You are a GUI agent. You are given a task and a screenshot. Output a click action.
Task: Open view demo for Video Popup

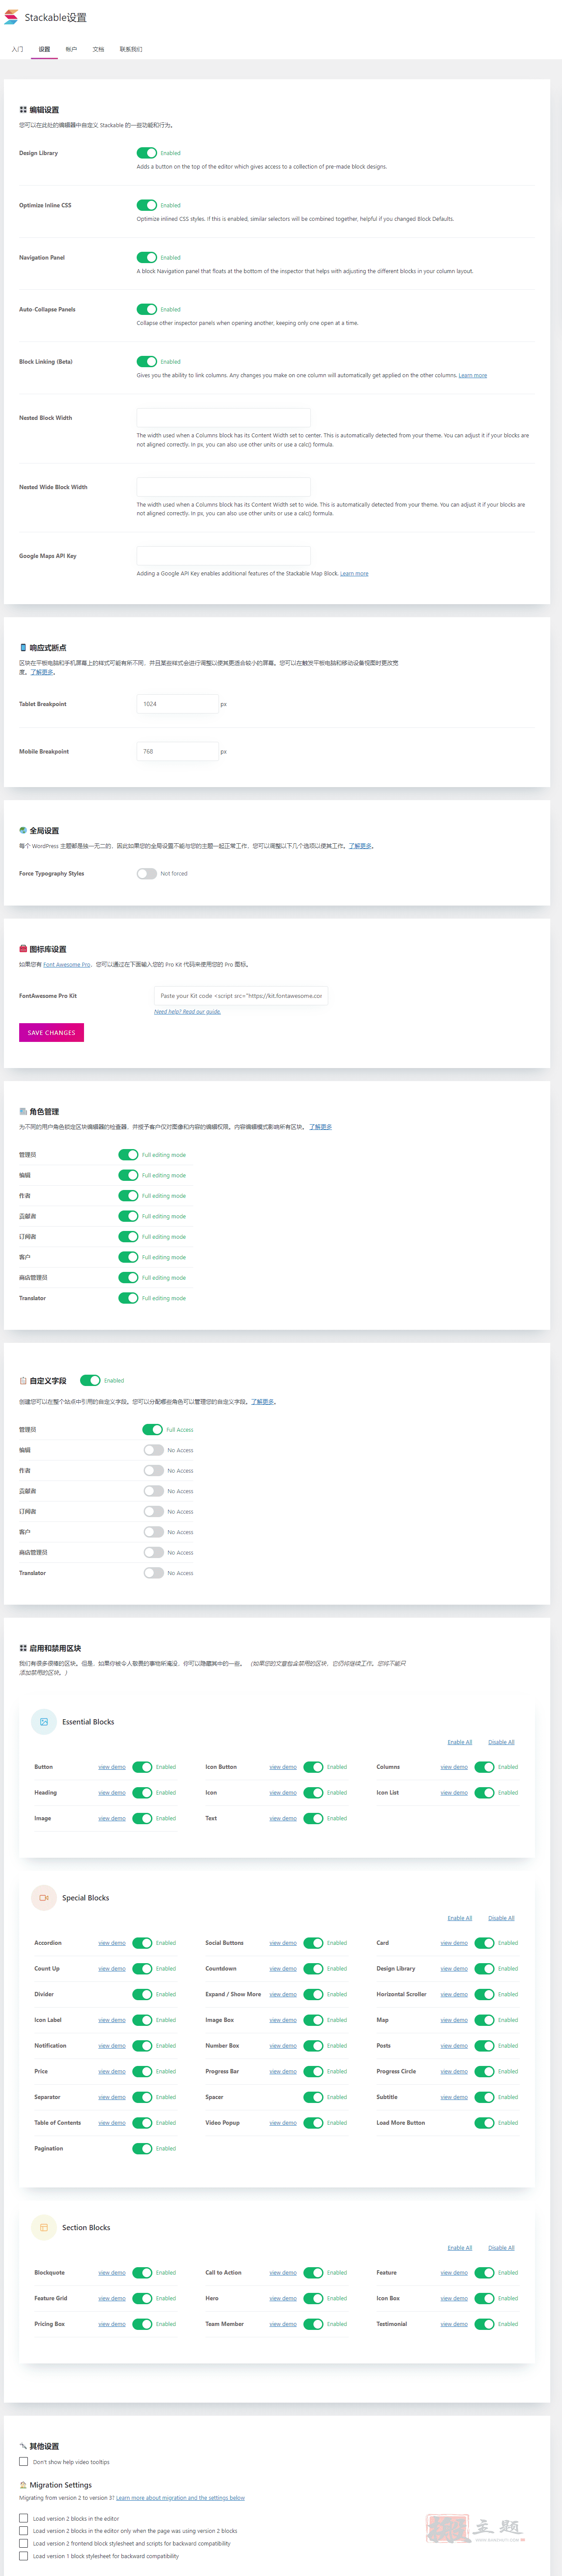tap(283, 2123)
